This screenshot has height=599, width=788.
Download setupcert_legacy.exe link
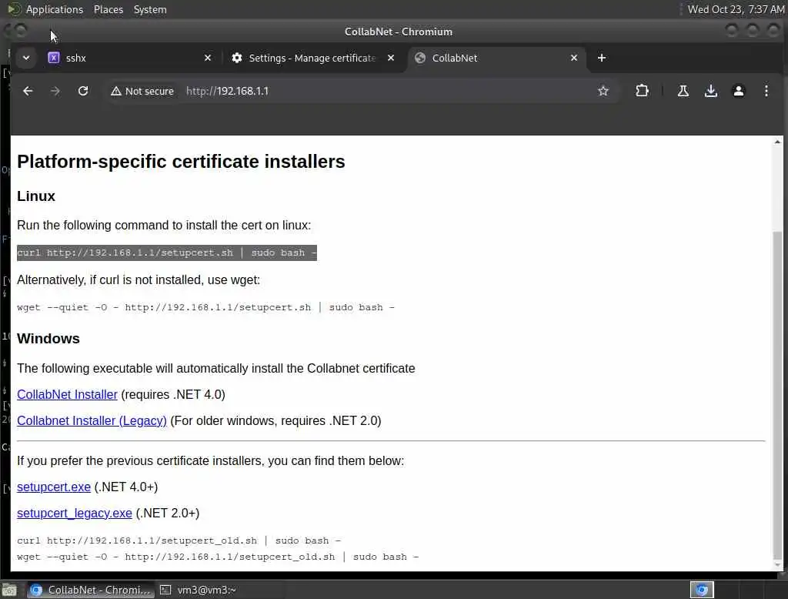[x=75, y=513]
